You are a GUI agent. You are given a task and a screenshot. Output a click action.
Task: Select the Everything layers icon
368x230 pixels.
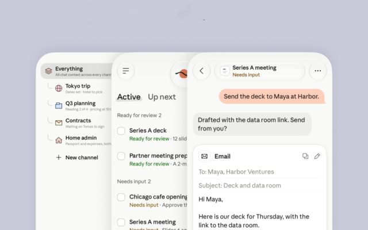48,71
